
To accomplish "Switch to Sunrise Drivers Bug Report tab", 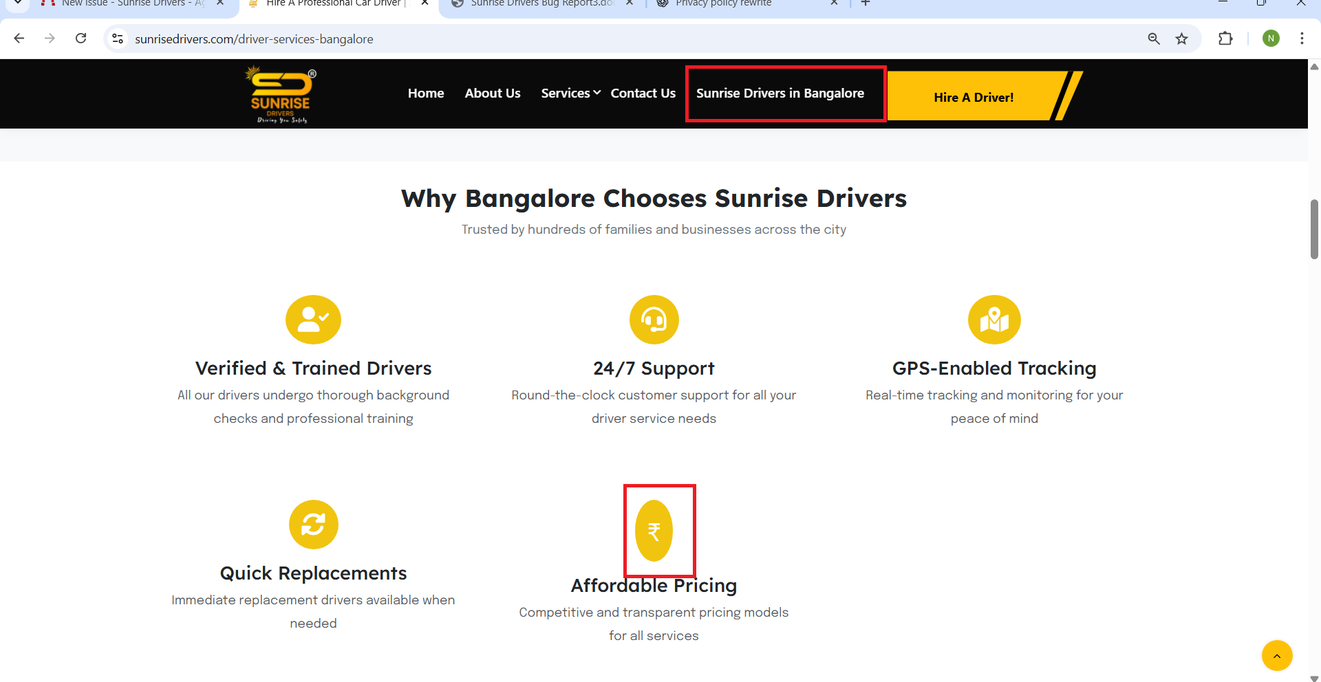I will pos(540,4).
